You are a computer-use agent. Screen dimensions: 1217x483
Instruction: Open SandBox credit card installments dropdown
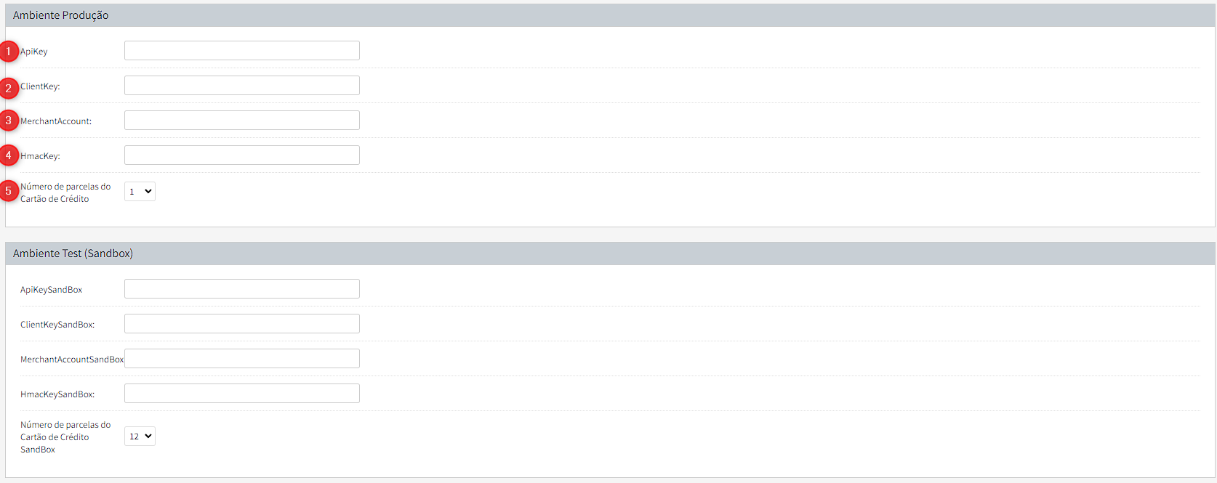tap(140, 437)
